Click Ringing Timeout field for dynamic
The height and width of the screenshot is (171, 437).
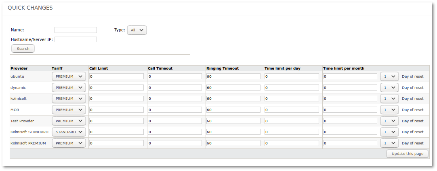click(233, 88)
